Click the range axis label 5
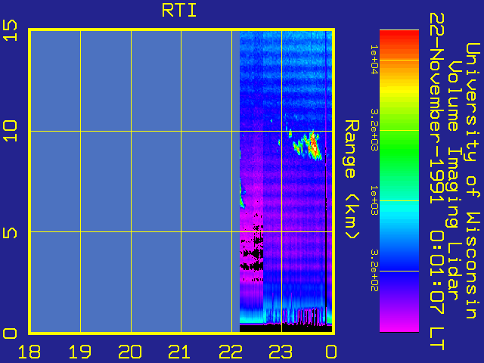The height and width of the screenshot is (363, 484). click(x=10, y=232)
